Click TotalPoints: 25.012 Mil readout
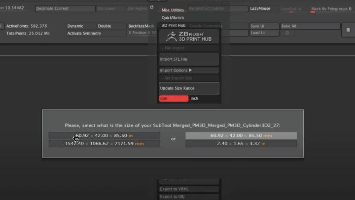Image resolution: width=355 pixels, height=200 pixels. coord(28,34)
